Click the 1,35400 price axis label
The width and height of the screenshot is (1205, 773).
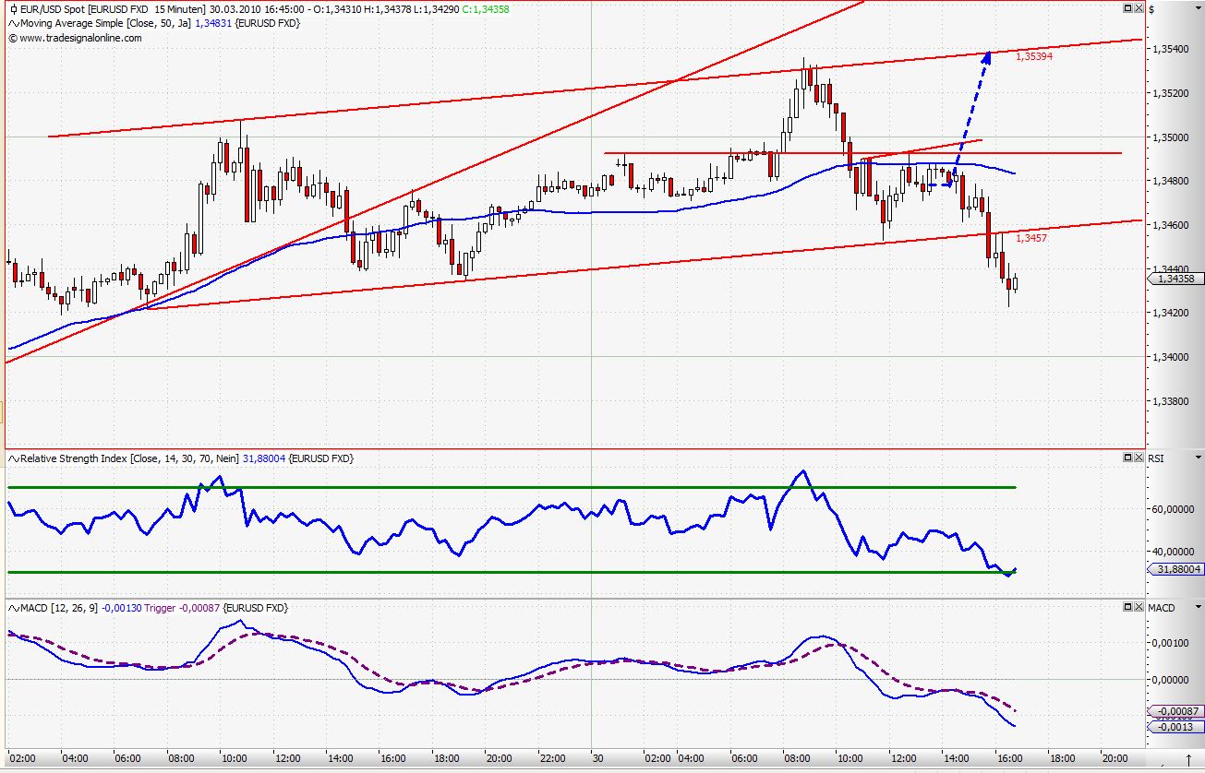pos(1171,48)
